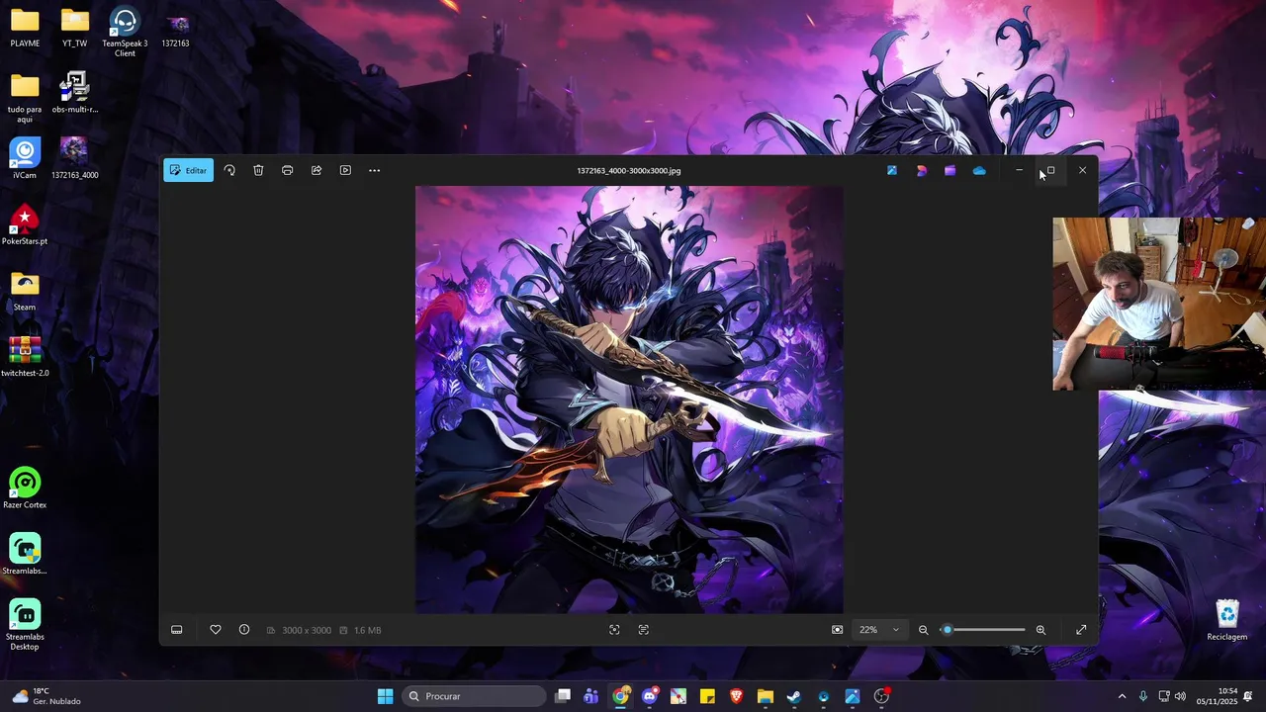
Task: Open Discord from the taskbar
Action: (x=650, y=696)
